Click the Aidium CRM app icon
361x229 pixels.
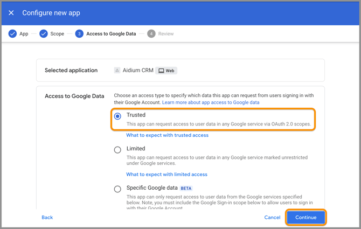click(117, 71)
